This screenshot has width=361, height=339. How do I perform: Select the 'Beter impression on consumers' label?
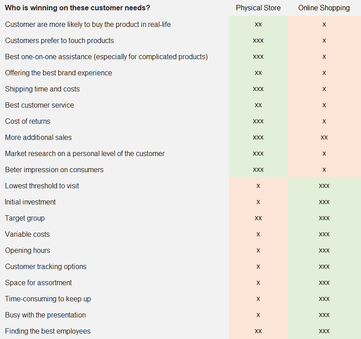point(54,170)
